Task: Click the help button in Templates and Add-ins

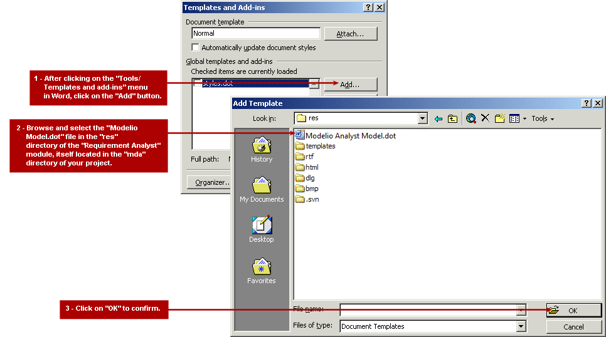Action: click(368, 8)
